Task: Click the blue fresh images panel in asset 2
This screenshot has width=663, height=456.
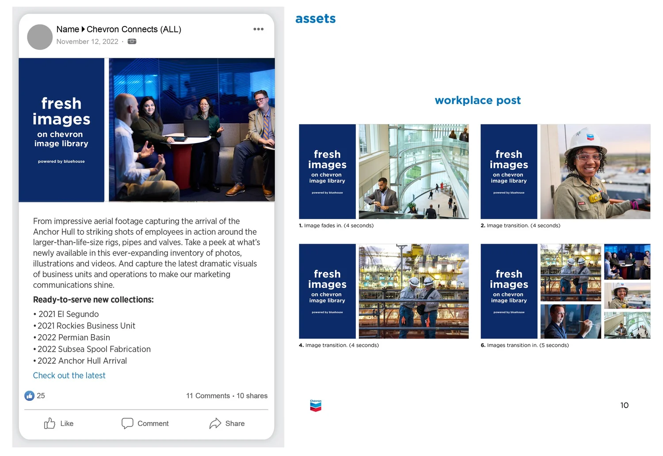Action: point(509,171)
